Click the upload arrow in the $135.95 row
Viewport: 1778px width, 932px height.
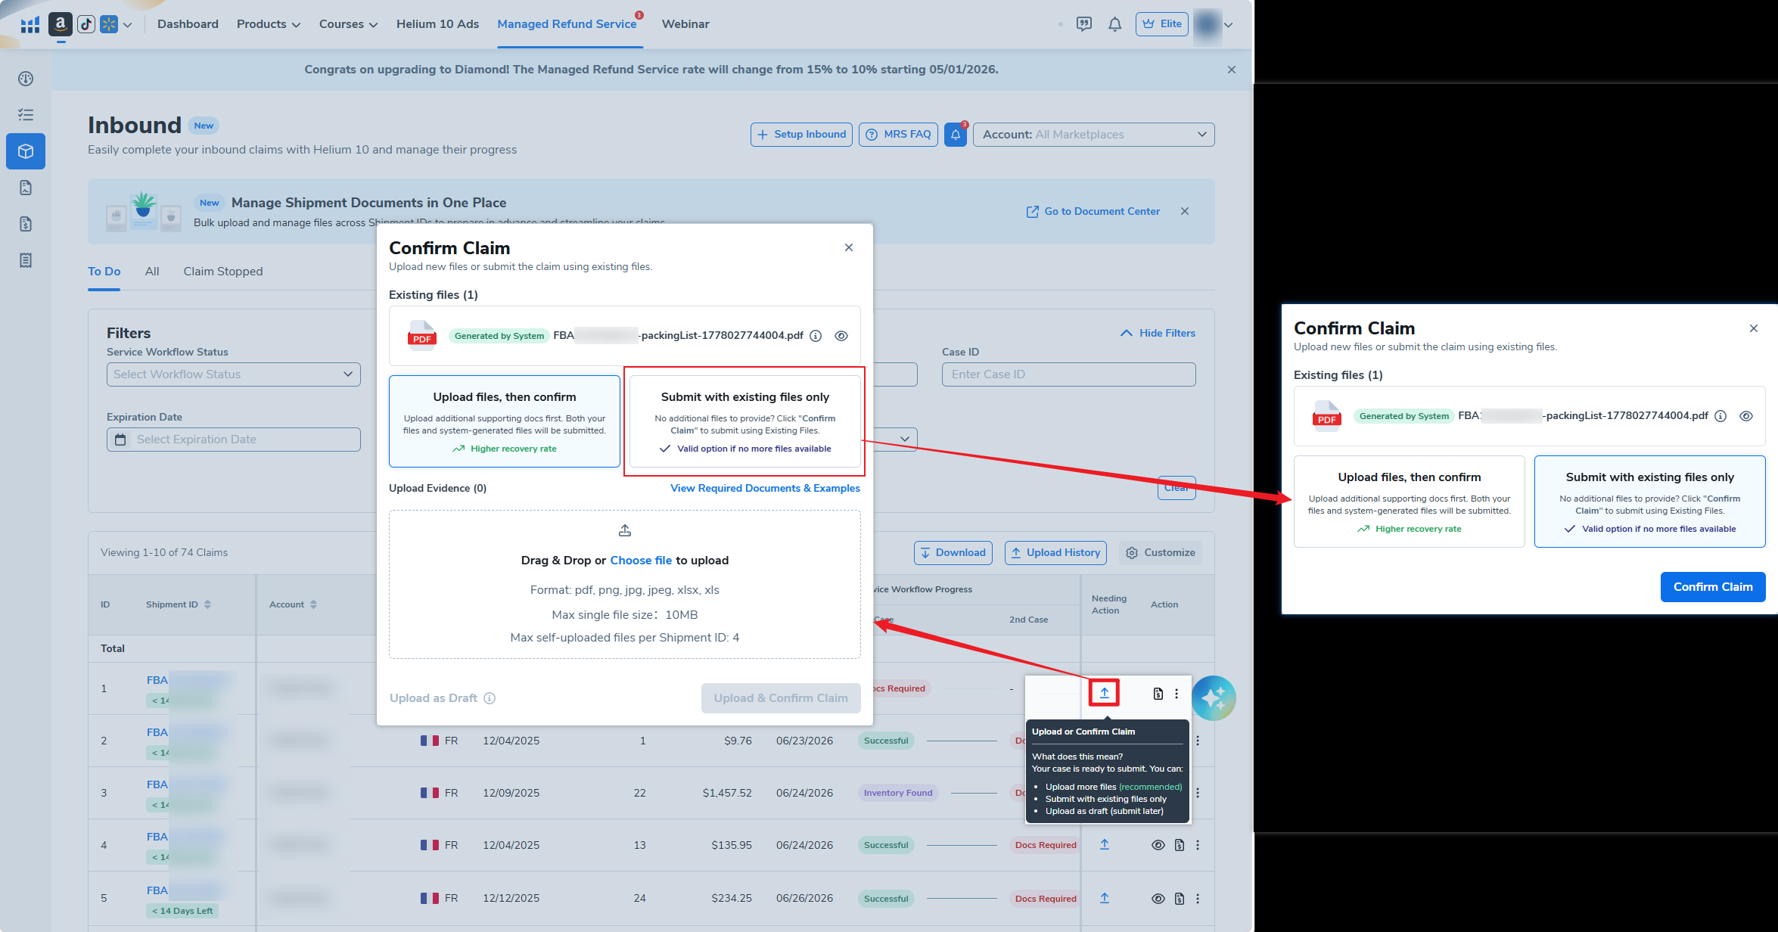pos(1105,845)
